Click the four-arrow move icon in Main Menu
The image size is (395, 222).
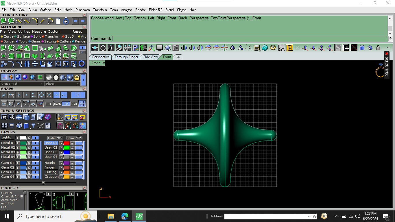coord(35,64)
